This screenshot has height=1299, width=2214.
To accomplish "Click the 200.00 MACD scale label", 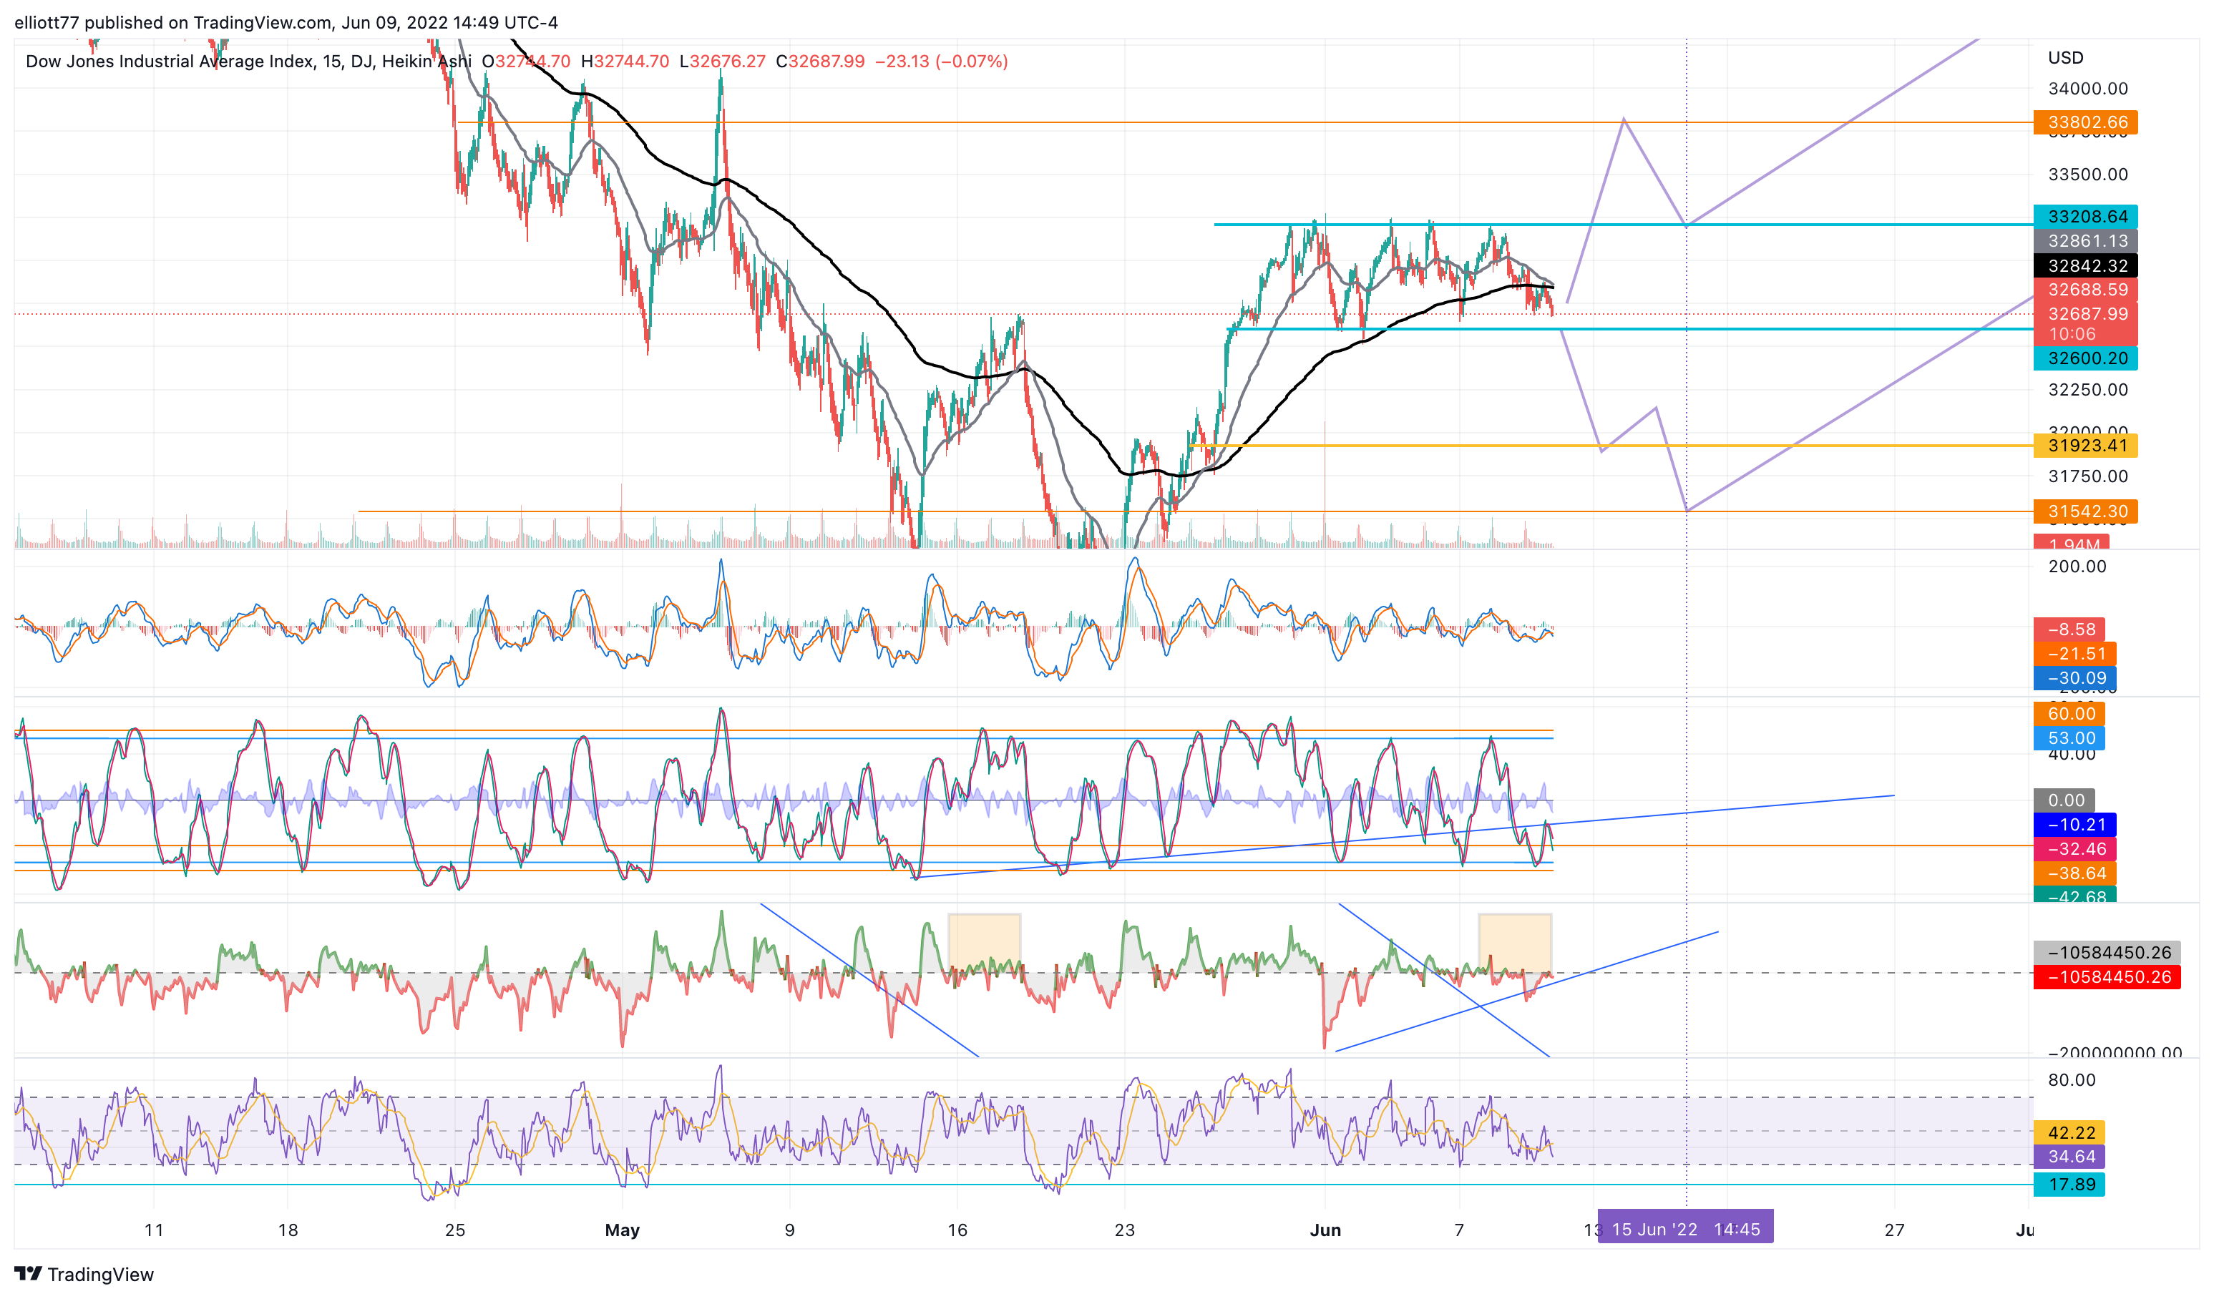I will (x=2077, y=567).
